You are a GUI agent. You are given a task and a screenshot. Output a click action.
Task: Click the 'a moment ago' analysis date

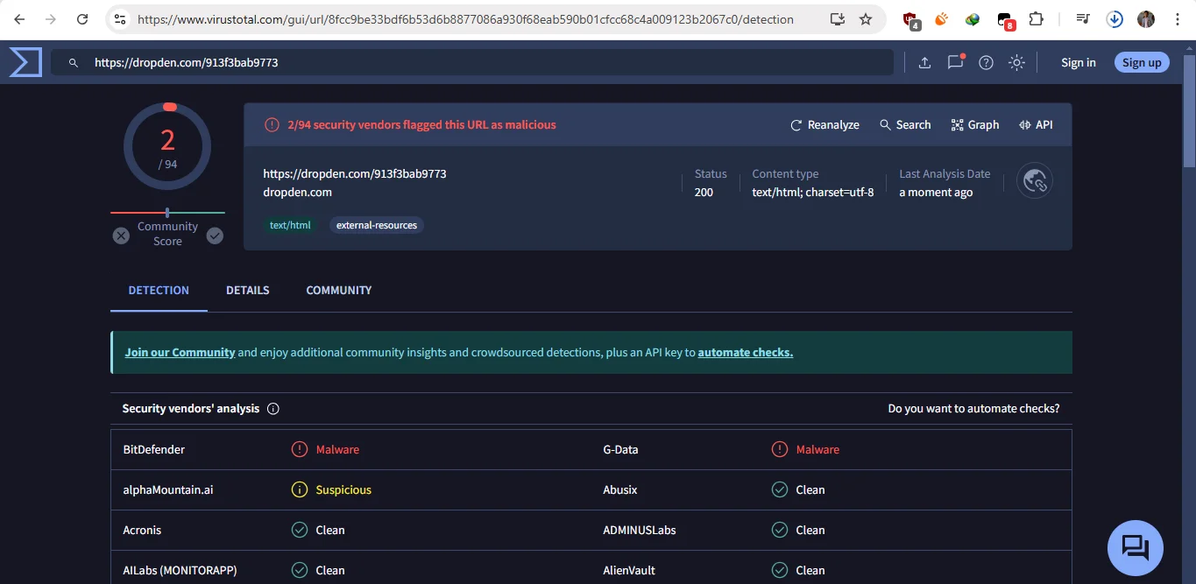(936, 193)
